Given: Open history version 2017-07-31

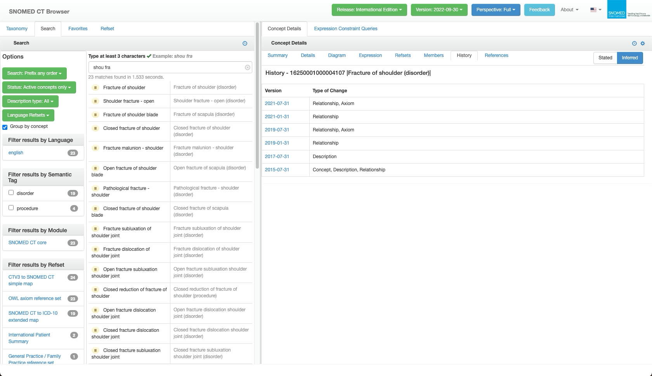Looking at the screenshot, I should coord(277,157).
